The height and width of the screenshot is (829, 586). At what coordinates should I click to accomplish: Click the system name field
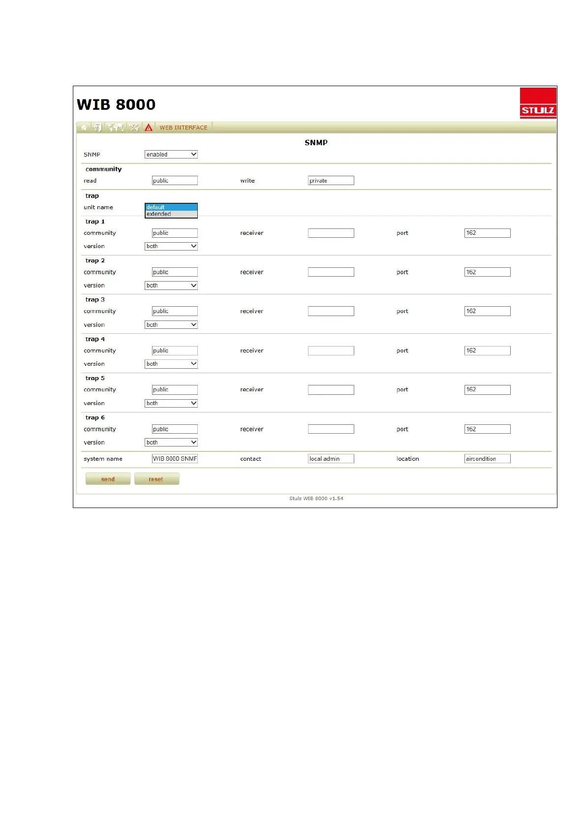coord(175,459)
